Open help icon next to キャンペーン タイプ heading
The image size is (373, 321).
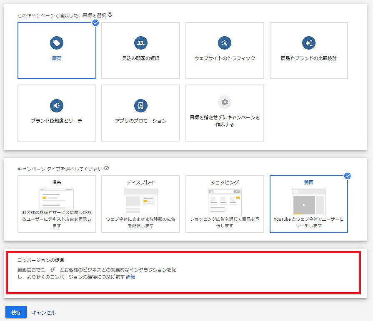(107, 168)
